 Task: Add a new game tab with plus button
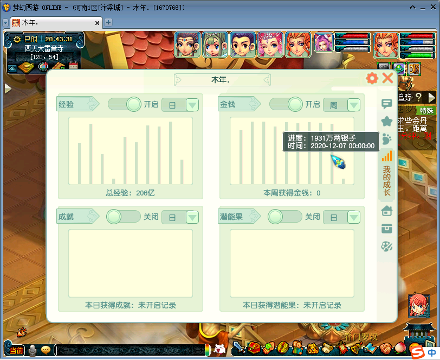[x=108, y=22]
